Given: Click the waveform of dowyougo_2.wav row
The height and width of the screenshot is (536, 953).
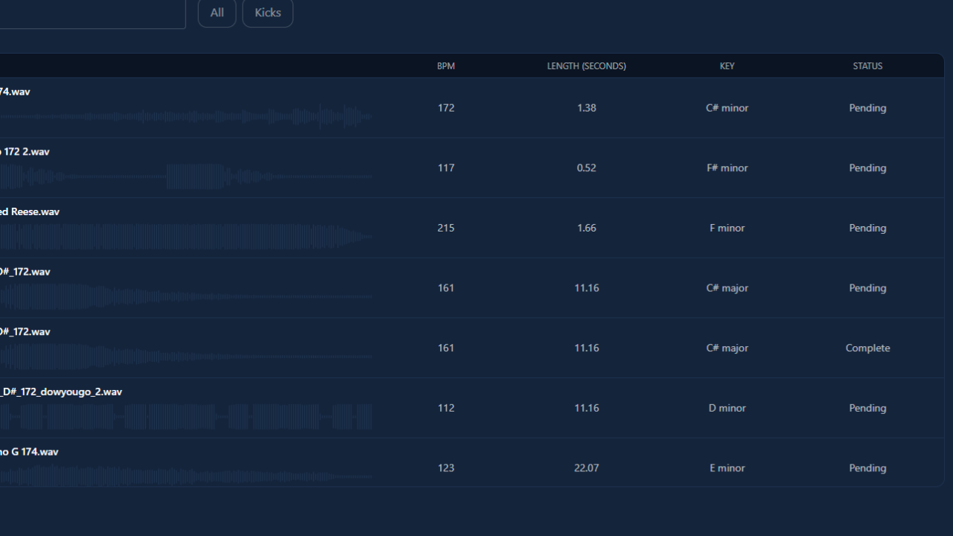Looking at the screenshot, I should click(x=186, y=417).
